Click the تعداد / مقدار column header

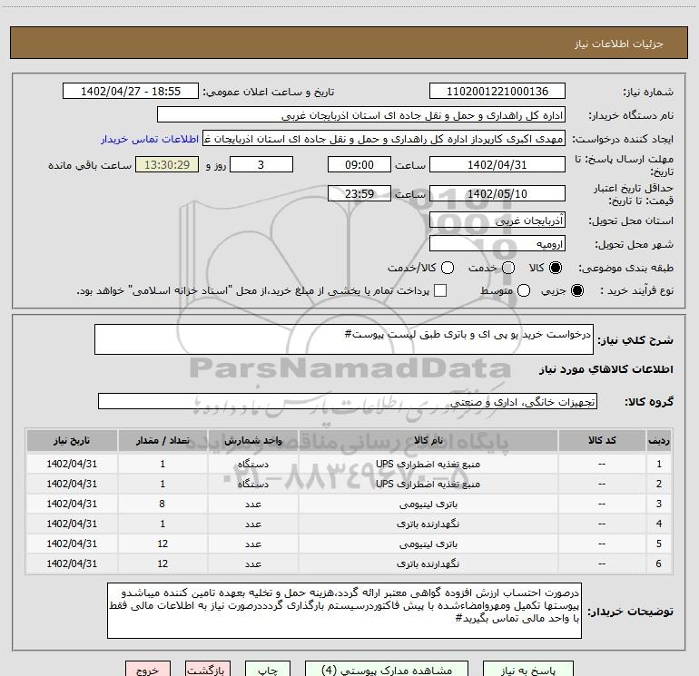162,441
